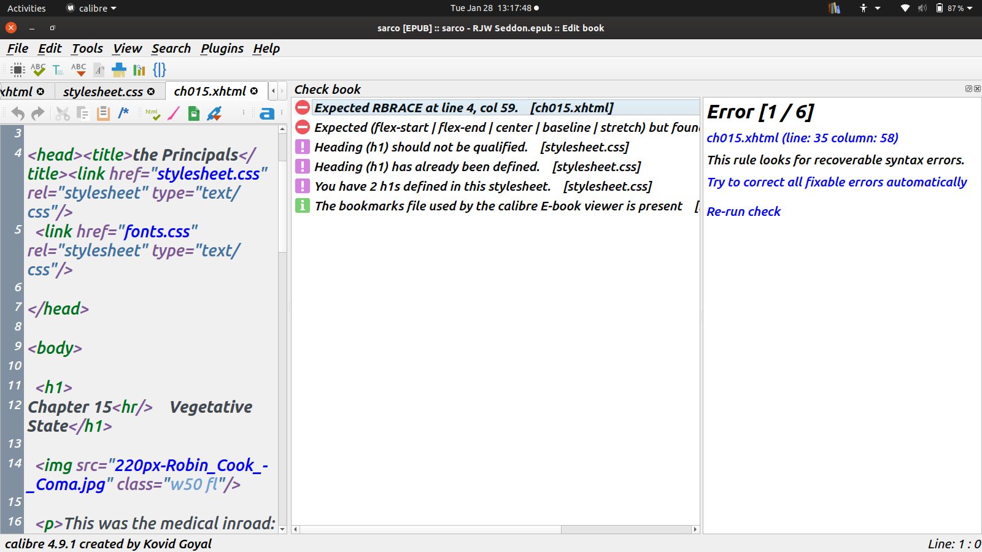Open the Plugins menu
The height and width of the screenshot is (552, 982).
[x=222, y=48]
